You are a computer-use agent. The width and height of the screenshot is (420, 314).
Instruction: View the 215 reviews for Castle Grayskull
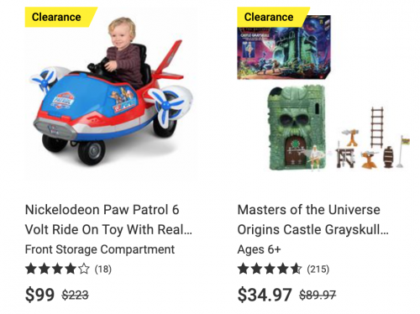pyautogui.click(x=318, y=270)
